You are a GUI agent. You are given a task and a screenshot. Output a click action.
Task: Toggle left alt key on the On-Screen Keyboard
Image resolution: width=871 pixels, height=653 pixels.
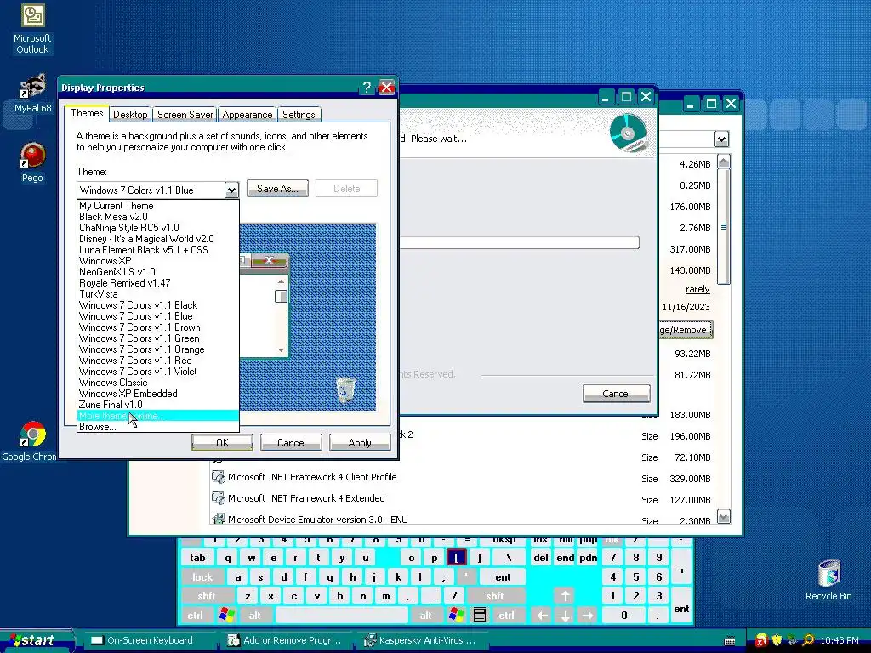pos(255,616)
